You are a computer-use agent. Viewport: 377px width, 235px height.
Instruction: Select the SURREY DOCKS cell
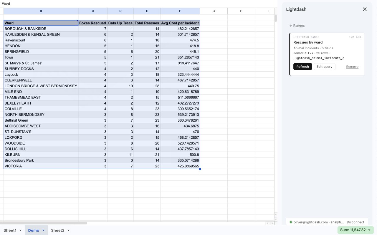coord(41,69)
